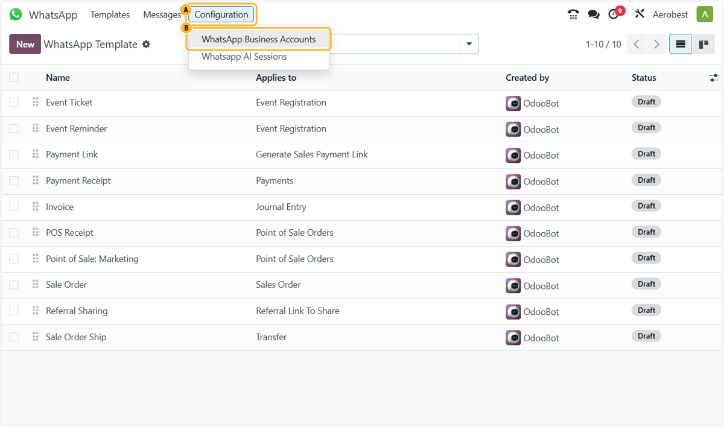The image size is (724, 427).
Task: Click the 1-10 / 10 pager counter
Action: [603, 45]
